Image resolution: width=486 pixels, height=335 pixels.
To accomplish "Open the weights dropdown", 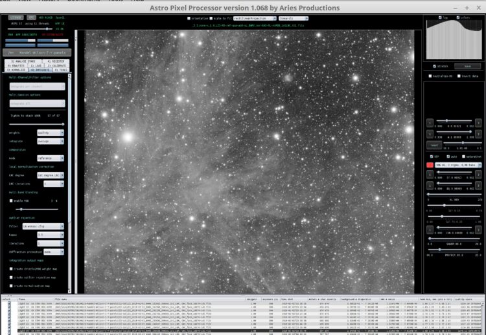I will click(51, 133).
